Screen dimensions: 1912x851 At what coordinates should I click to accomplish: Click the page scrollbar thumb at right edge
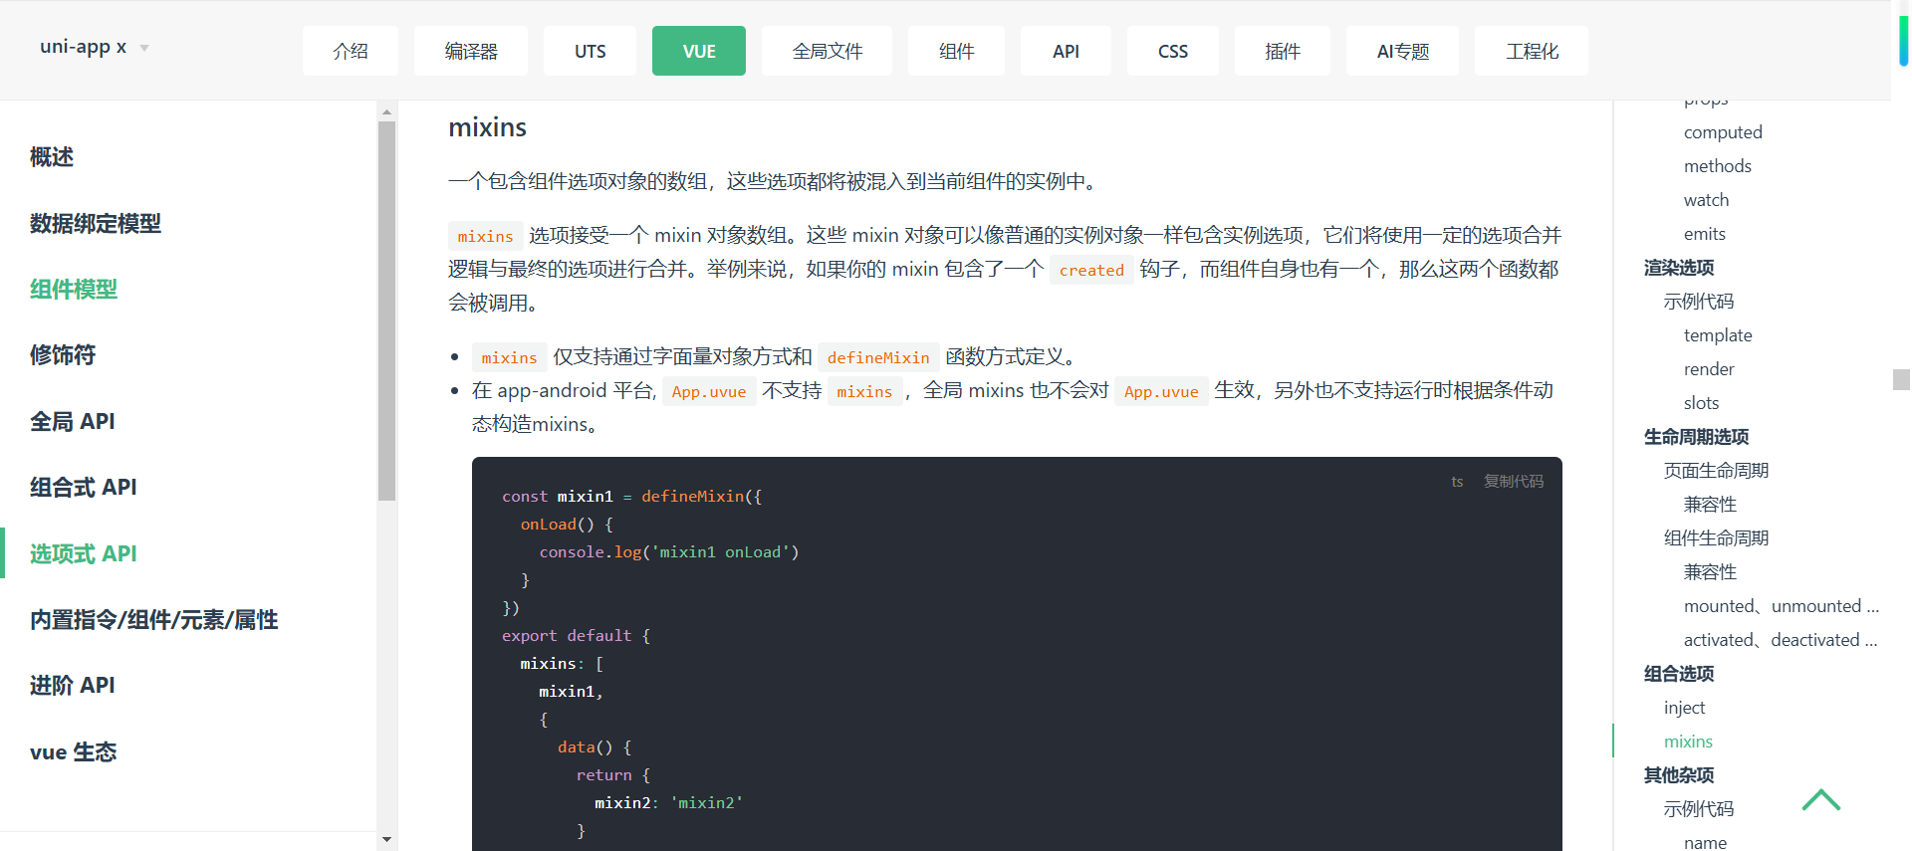point(1901,379)
